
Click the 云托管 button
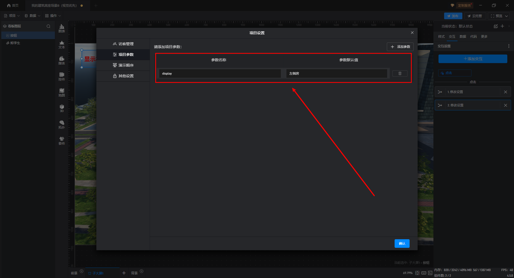475,16
